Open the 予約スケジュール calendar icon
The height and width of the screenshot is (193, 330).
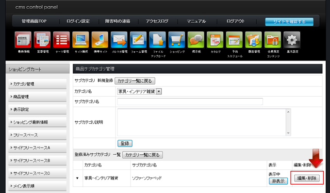(x=234, y=40)
